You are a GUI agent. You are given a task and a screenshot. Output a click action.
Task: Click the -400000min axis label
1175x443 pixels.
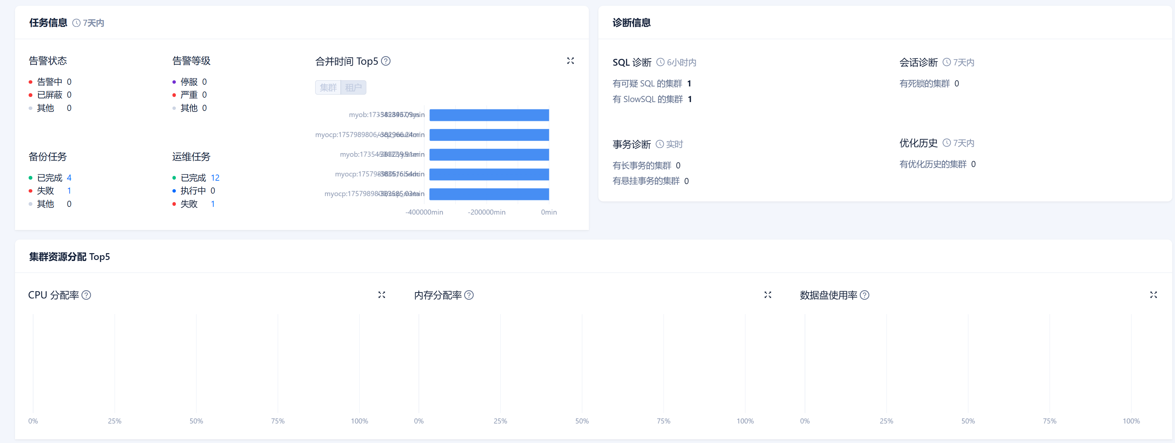(x=424, y=212)
